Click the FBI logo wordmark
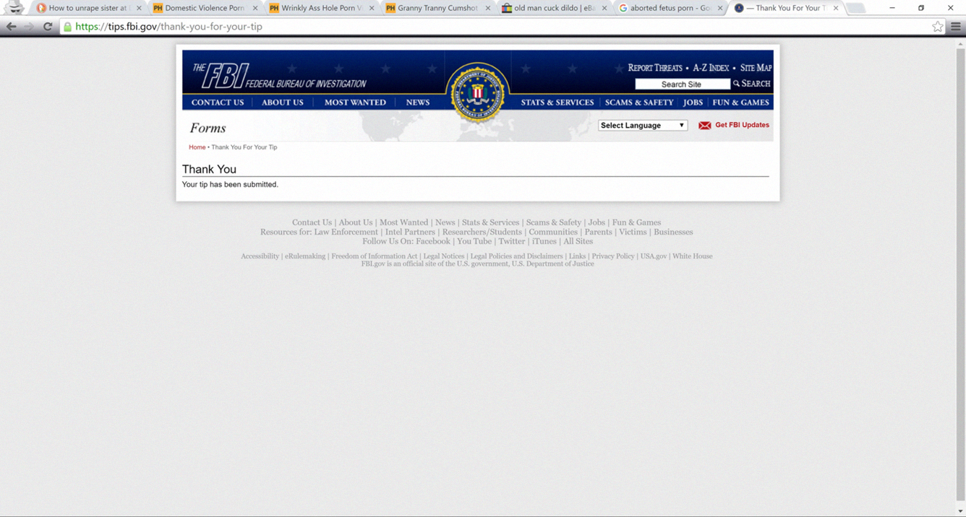Screen dimensions: 966x517 pos(278,76)
